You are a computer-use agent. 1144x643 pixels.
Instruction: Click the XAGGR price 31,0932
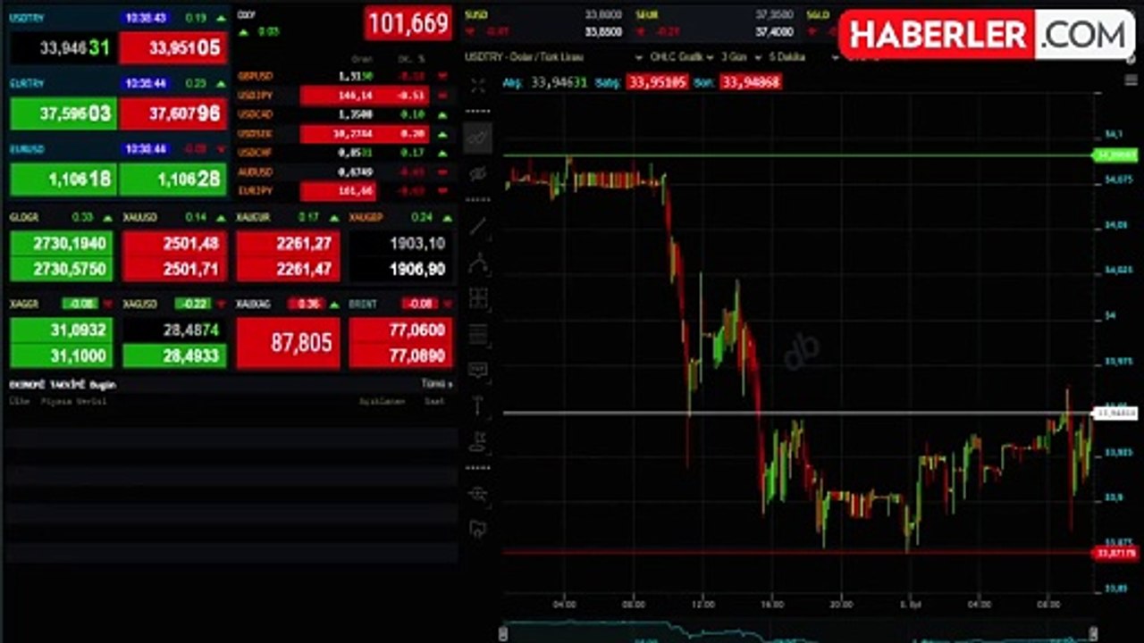pos(61,330)
